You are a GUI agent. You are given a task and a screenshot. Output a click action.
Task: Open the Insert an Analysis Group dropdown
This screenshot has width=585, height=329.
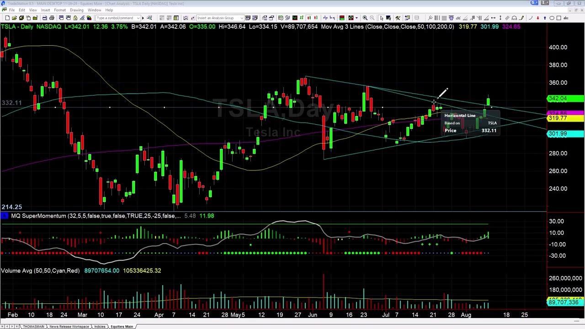tap(243, 18)
